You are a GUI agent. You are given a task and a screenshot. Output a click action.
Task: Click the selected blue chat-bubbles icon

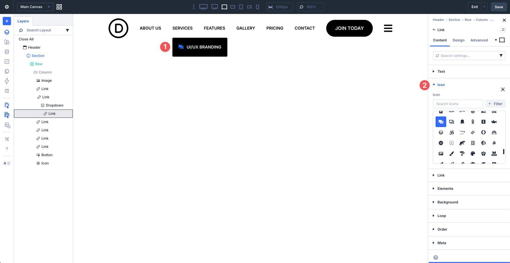tap(441, 122)
